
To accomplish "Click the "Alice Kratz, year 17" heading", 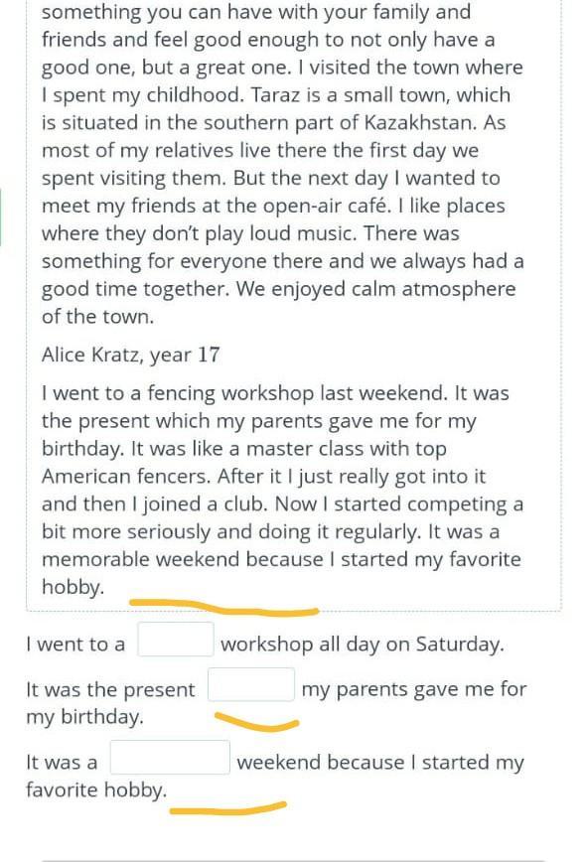I will [131, 356].
